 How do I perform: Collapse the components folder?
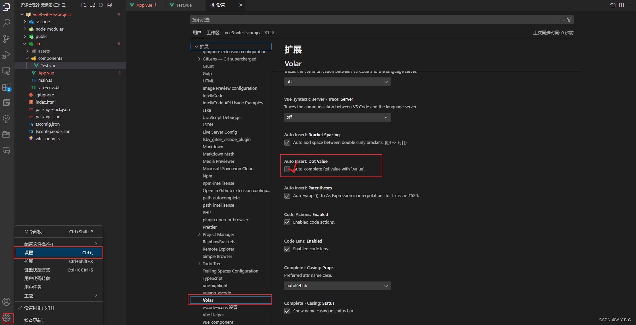point(27,58)
